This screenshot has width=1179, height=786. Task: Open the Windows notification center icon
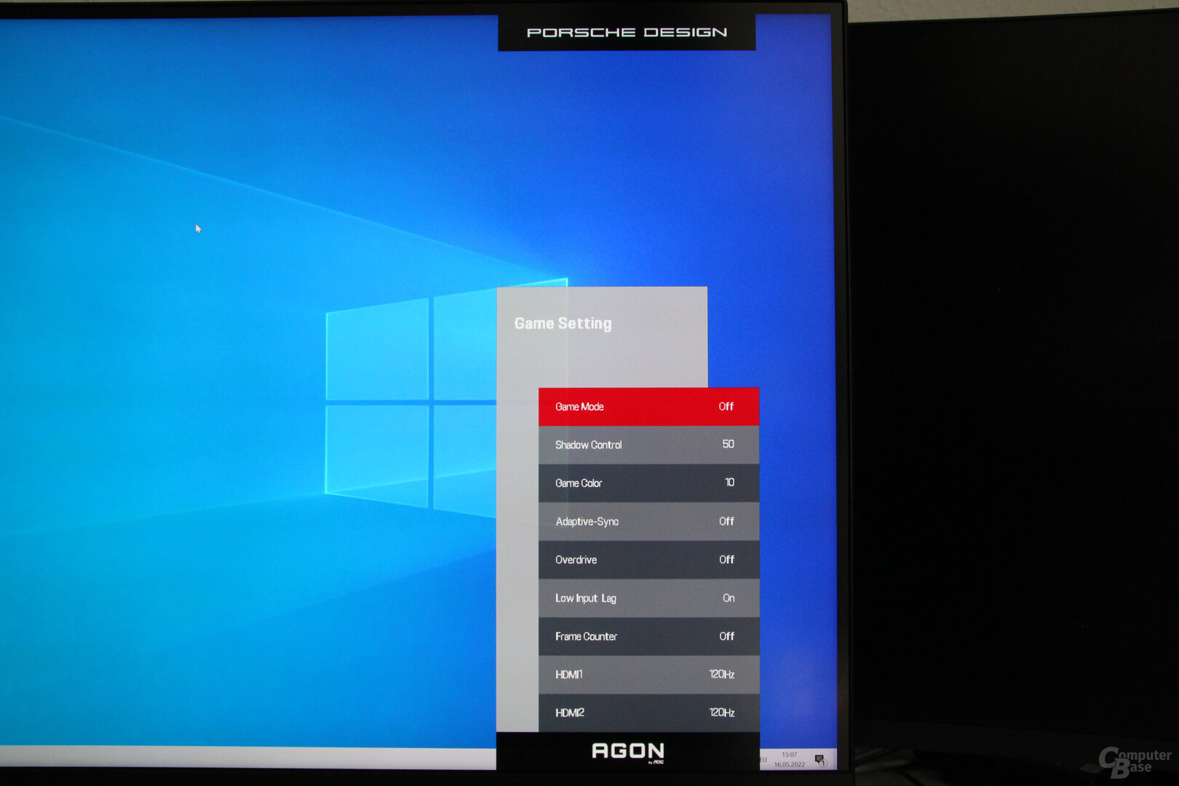click(819, 760)
